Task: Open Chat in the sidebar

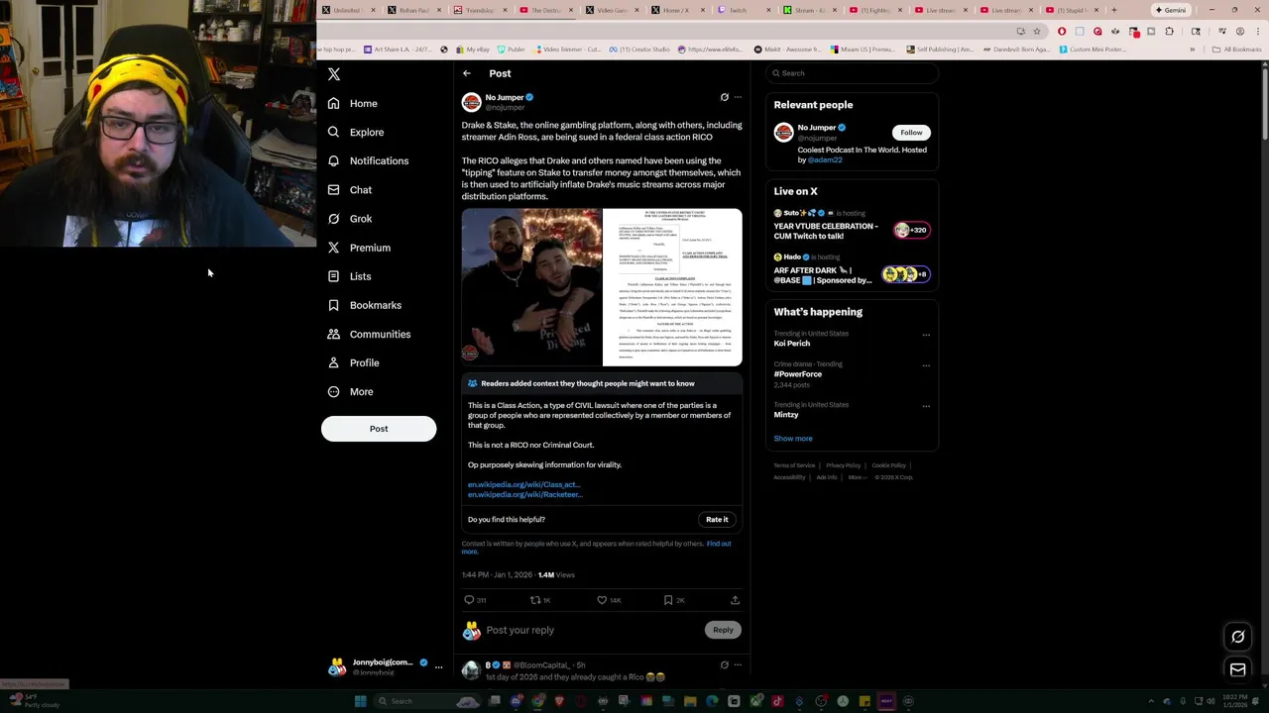Action: point(349,189)
